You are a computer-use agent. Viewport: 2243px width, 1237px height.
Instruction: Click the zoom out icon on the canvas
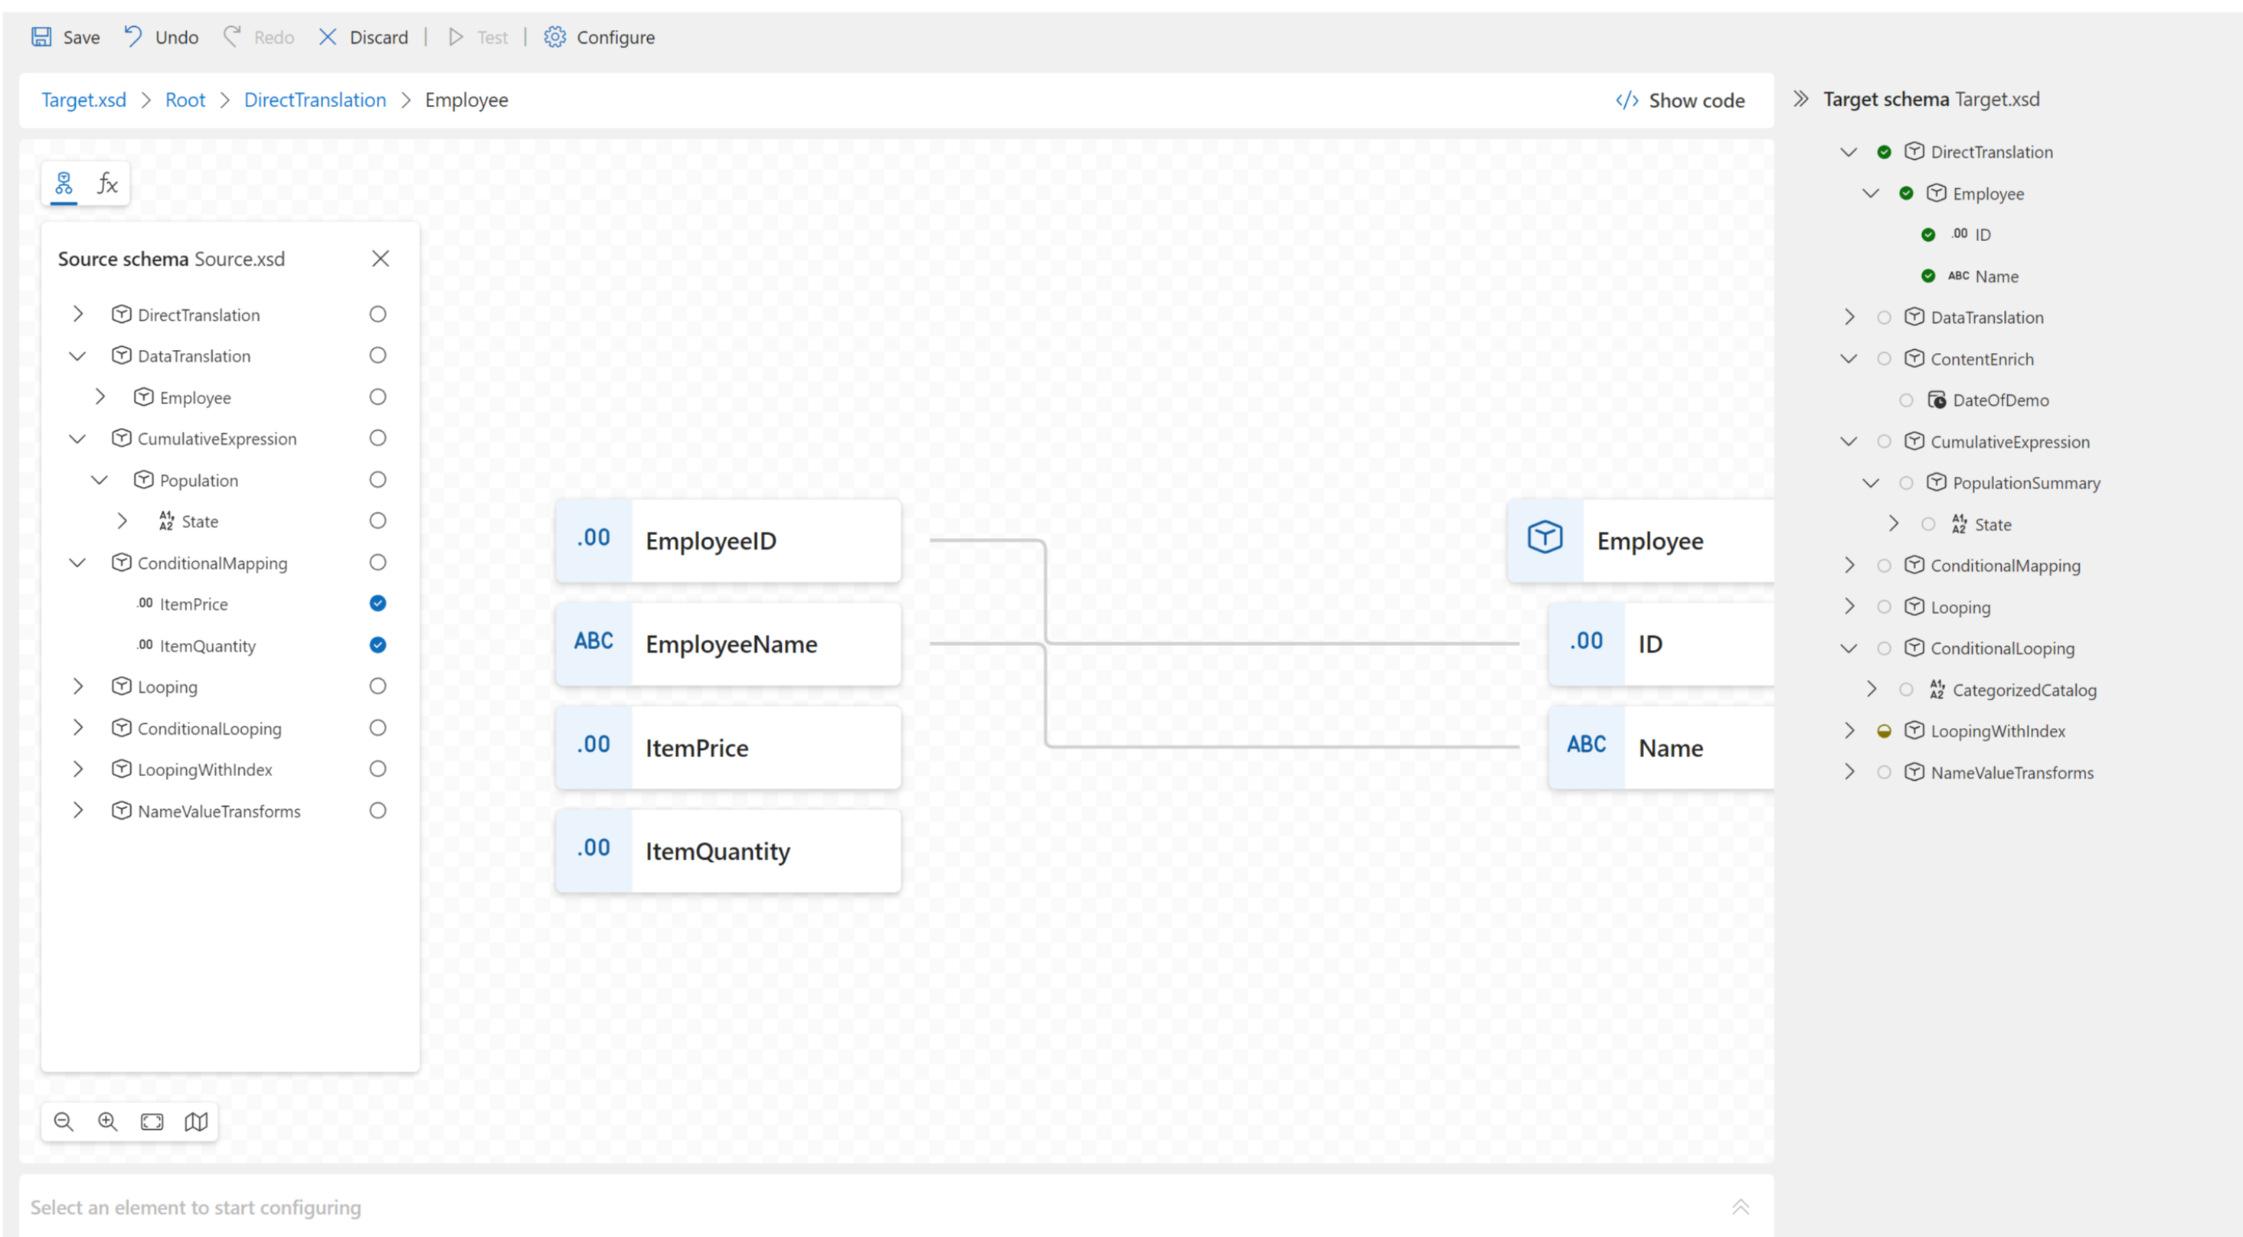pyautogui.click(x=63, y=1121)
